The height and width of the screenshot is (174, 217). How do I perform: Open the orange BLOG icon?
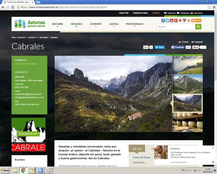198,20
